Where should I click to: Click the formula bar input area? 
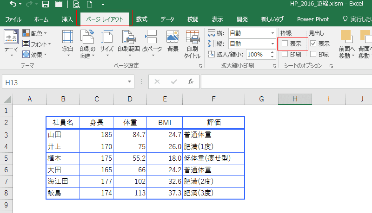tap(286, 82)
